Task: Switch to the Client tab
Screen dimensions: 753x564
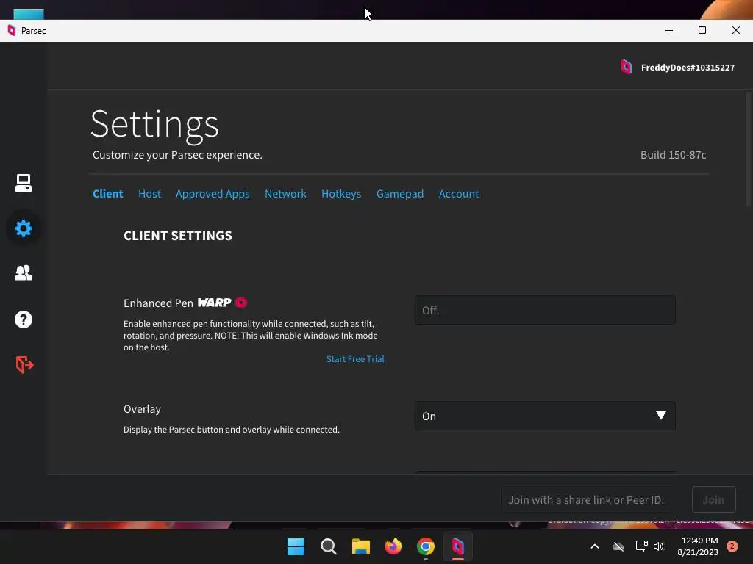Action: [108, 194]
